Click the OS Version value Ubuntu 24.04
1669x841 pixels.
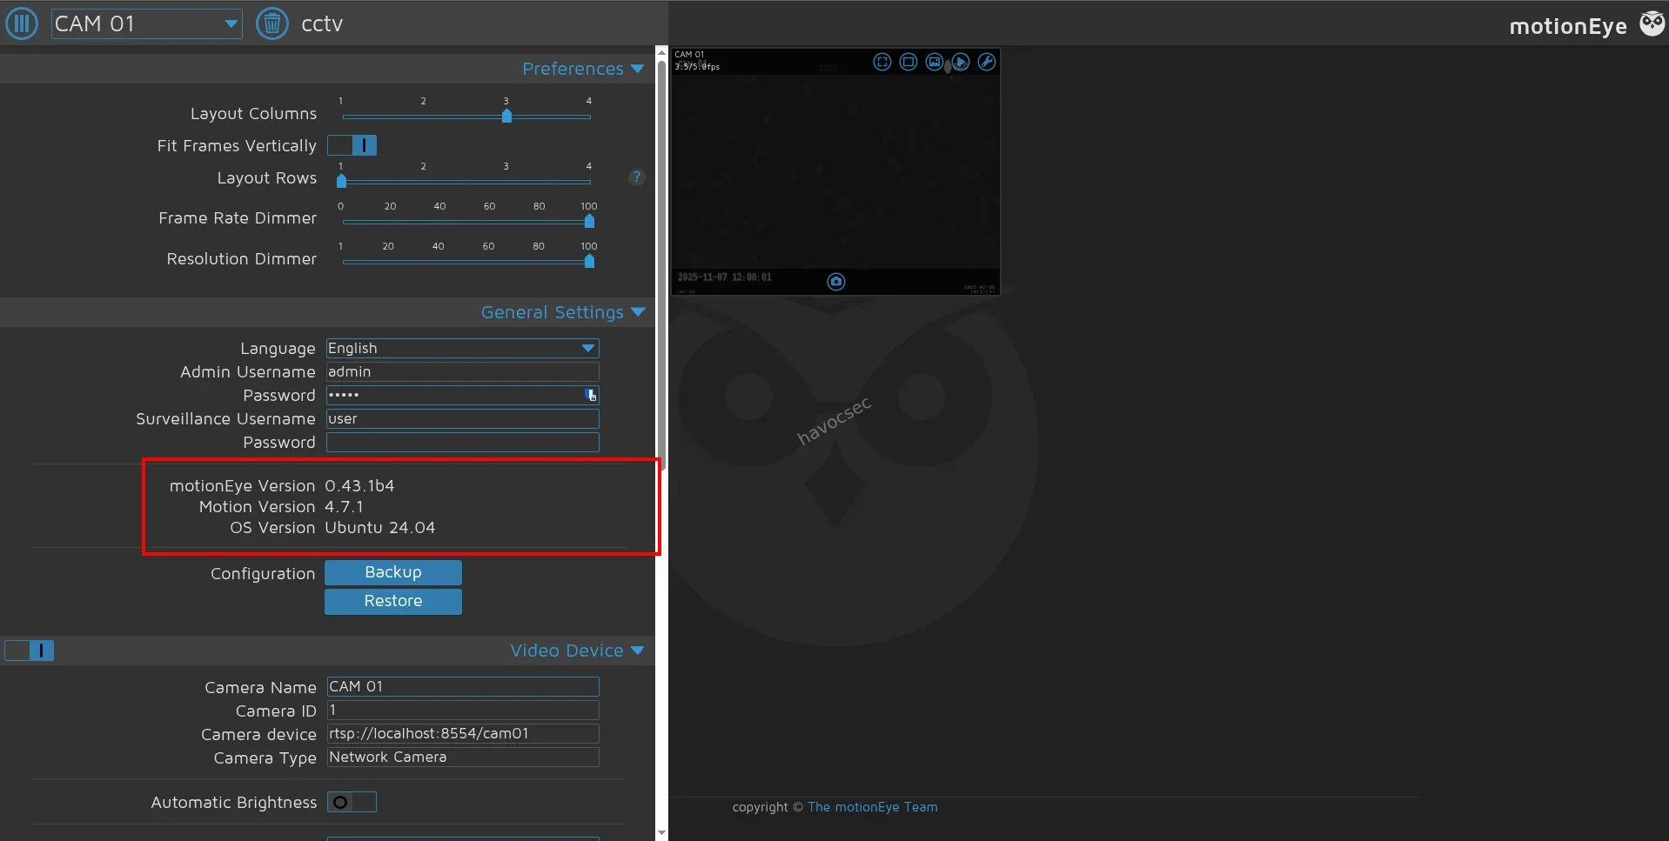380,528
